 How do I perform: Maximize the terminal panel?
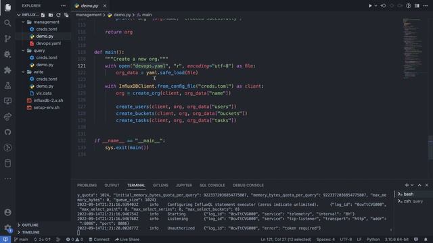coord(419,185)
